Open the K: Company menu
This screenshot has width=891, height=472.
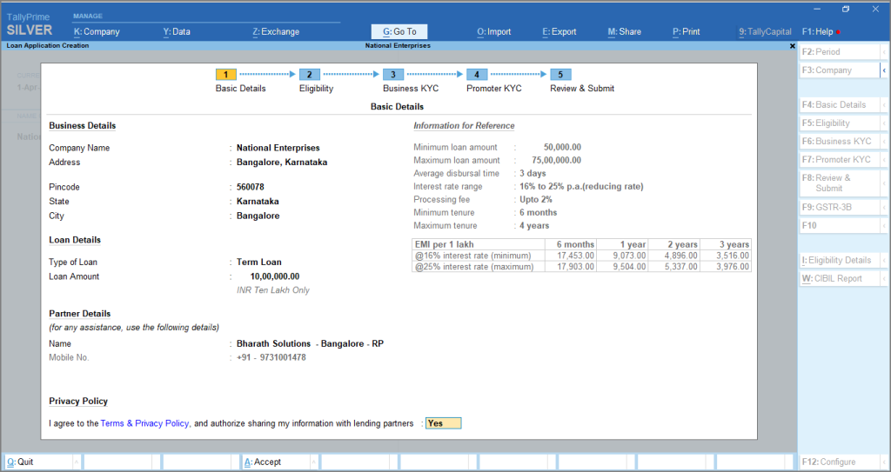tap(97, 32)
